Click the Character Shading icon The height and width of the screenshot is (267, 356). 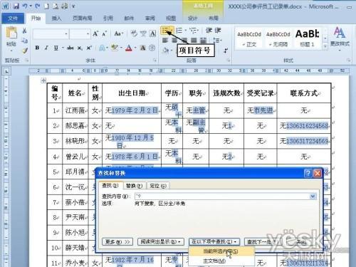(143, 48)
